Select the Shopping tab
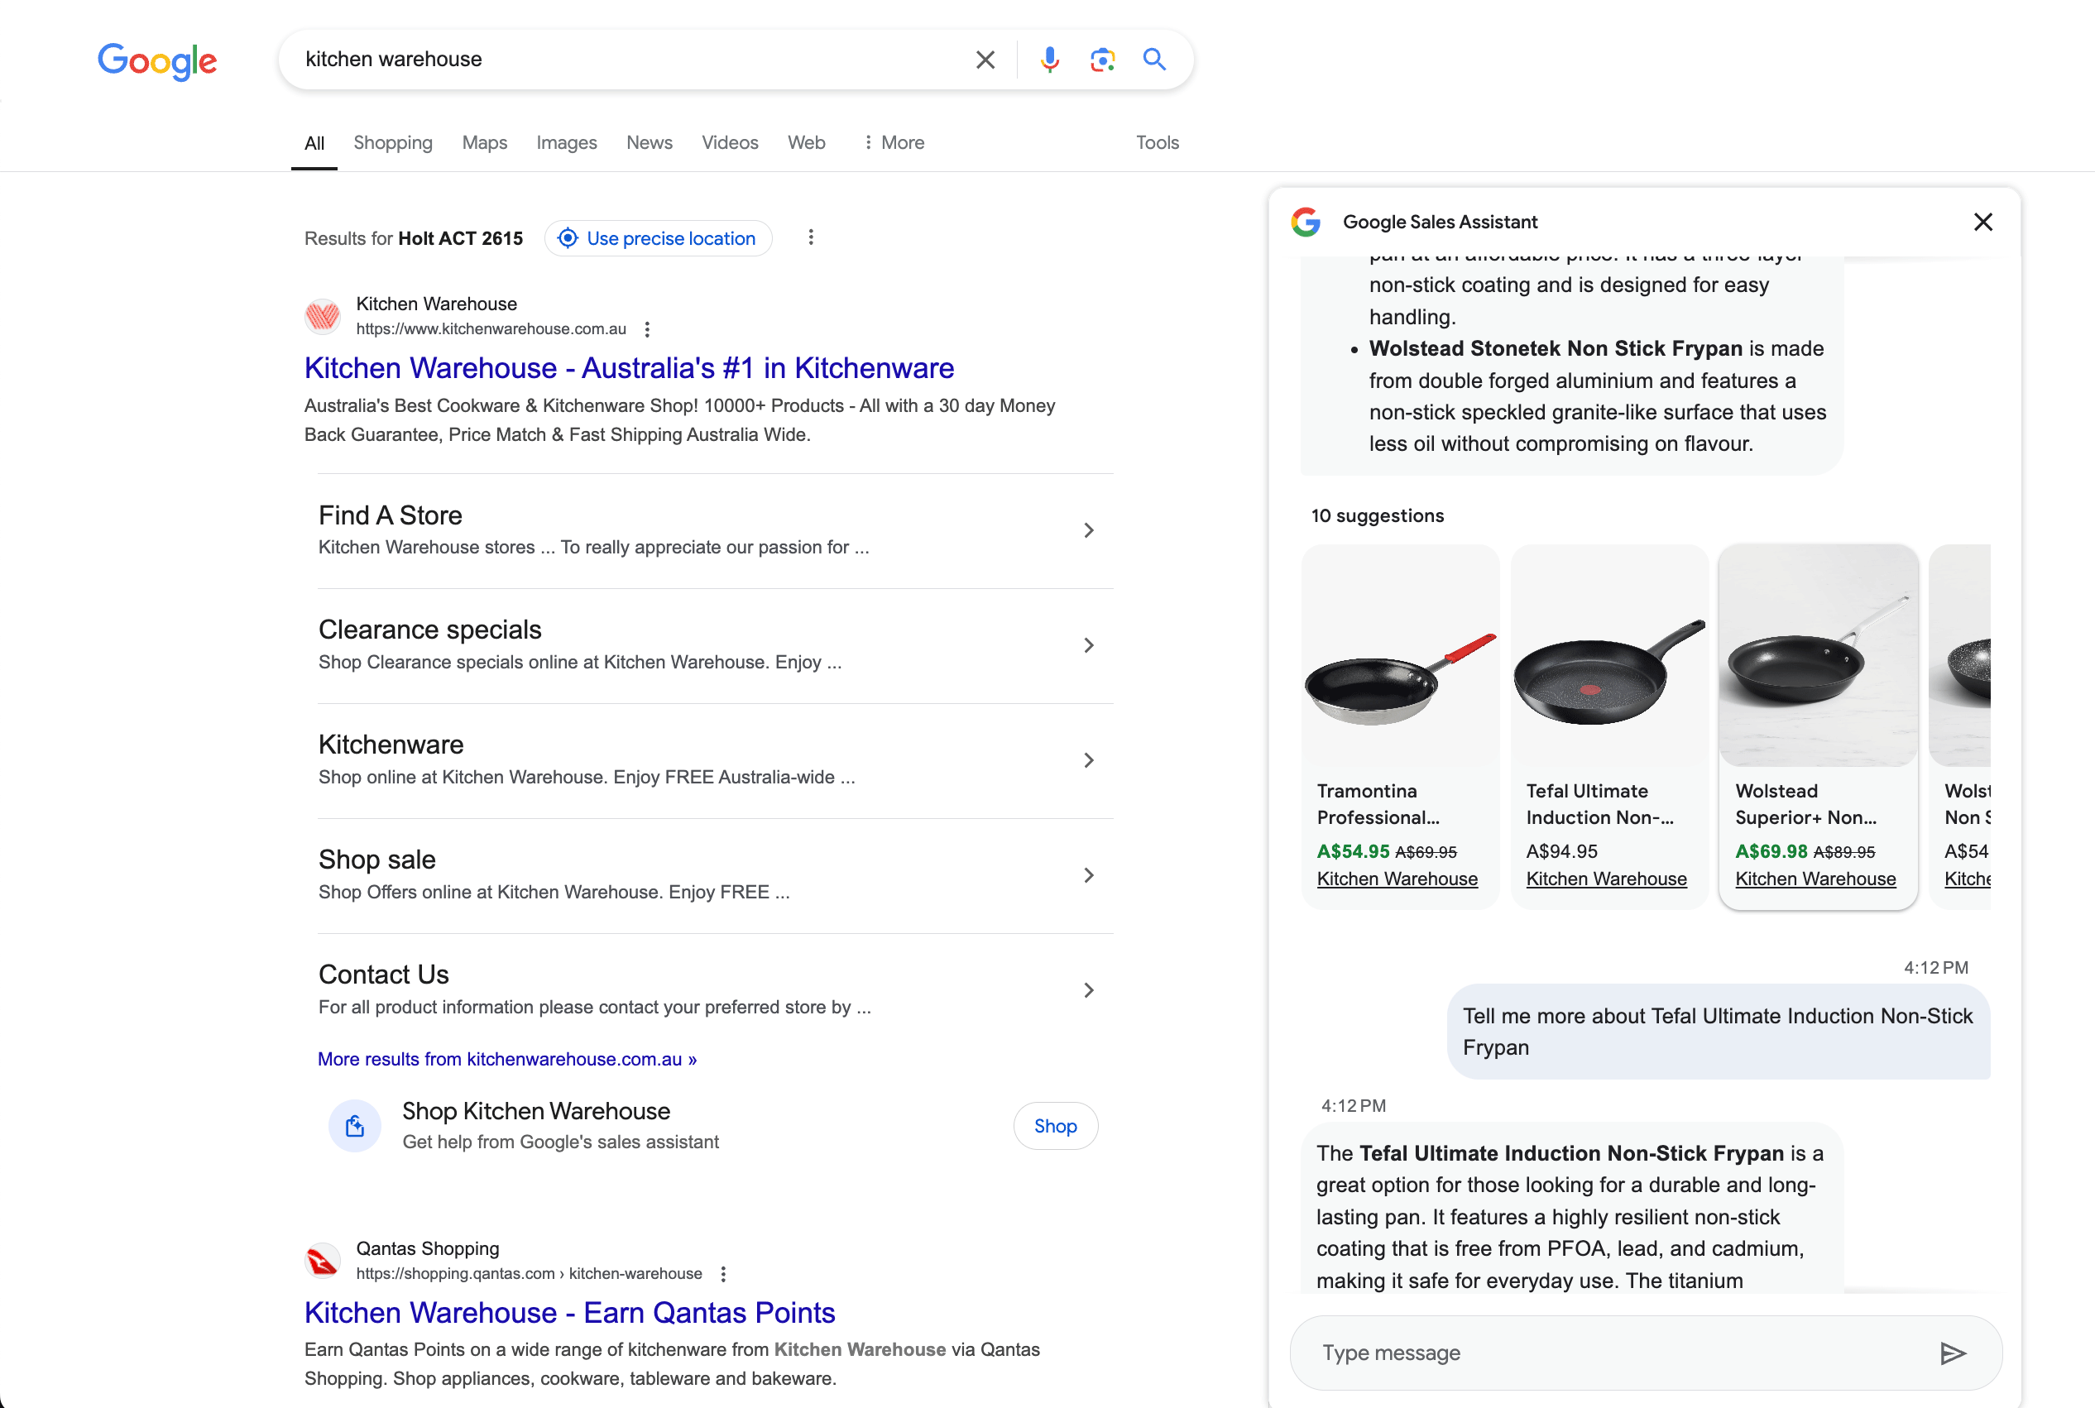 [393, 141]
